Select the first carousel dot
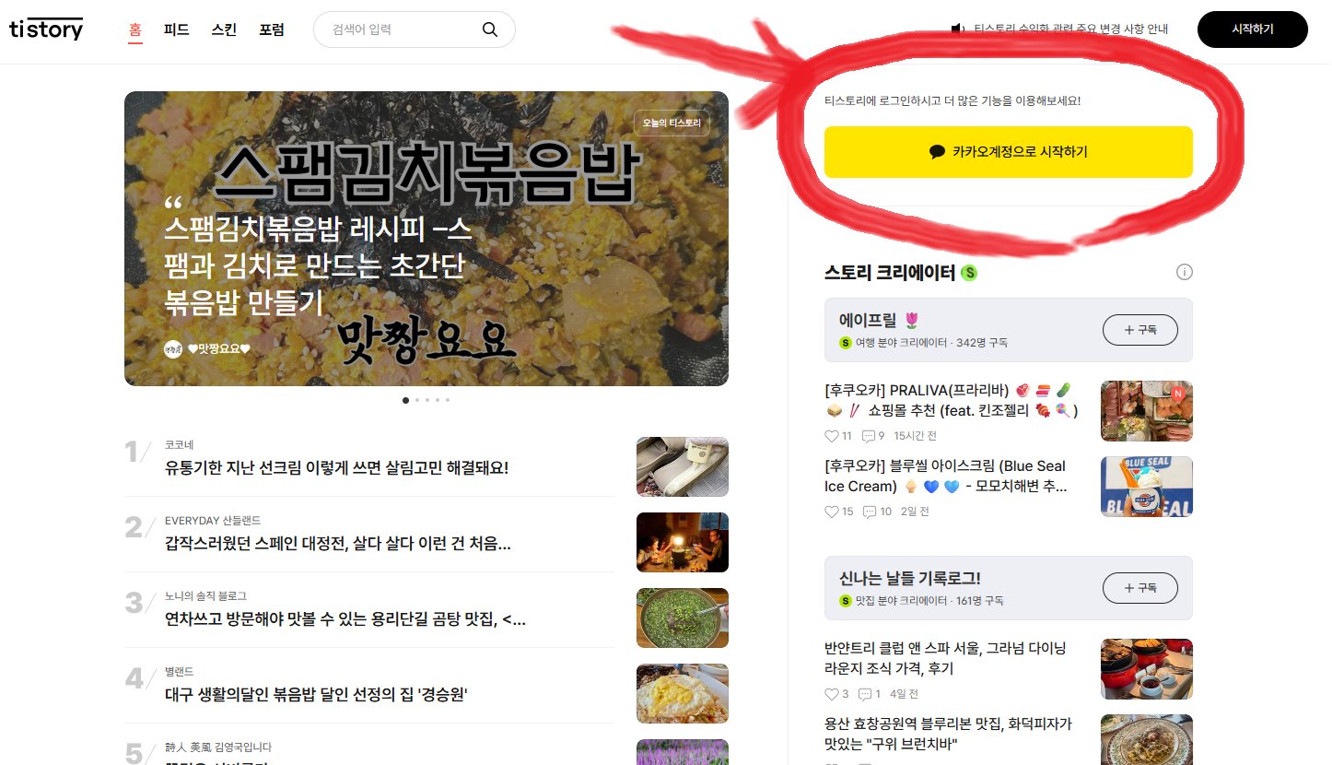Viewport: 1332px width, 765px height. [405, 400]
